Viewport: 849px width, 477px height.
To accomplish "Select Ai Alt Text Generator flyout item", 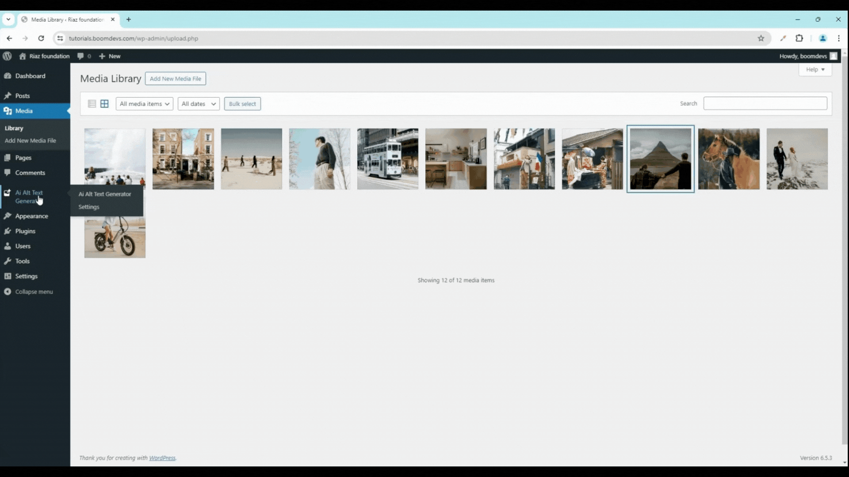I will point(105,194).
